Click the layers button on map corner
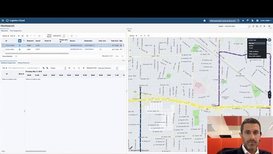Screen dimensions: 273x154 coord(270,40)
